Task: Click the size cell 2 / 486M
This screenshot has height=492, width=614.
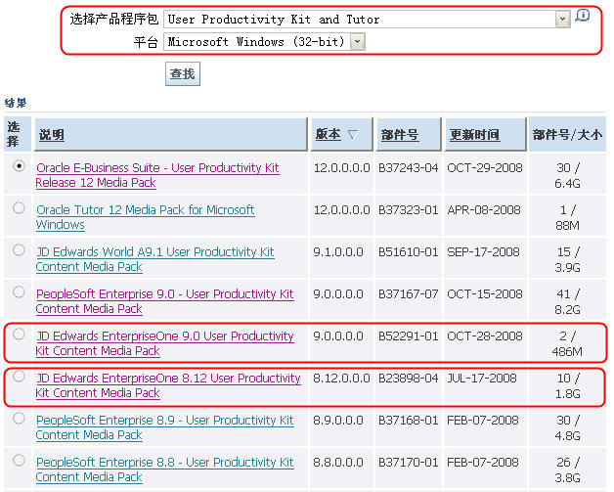Action: click(x=567, y=343)
